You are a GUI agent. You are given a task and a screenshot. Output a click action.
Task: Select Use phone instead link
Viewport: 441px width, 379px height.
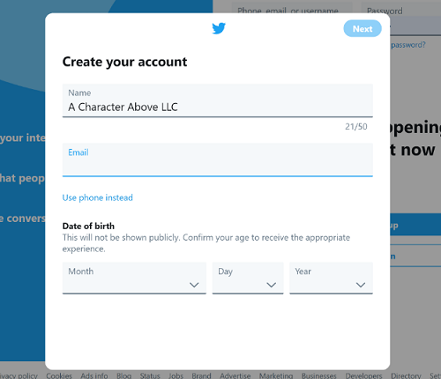point(97,197)
